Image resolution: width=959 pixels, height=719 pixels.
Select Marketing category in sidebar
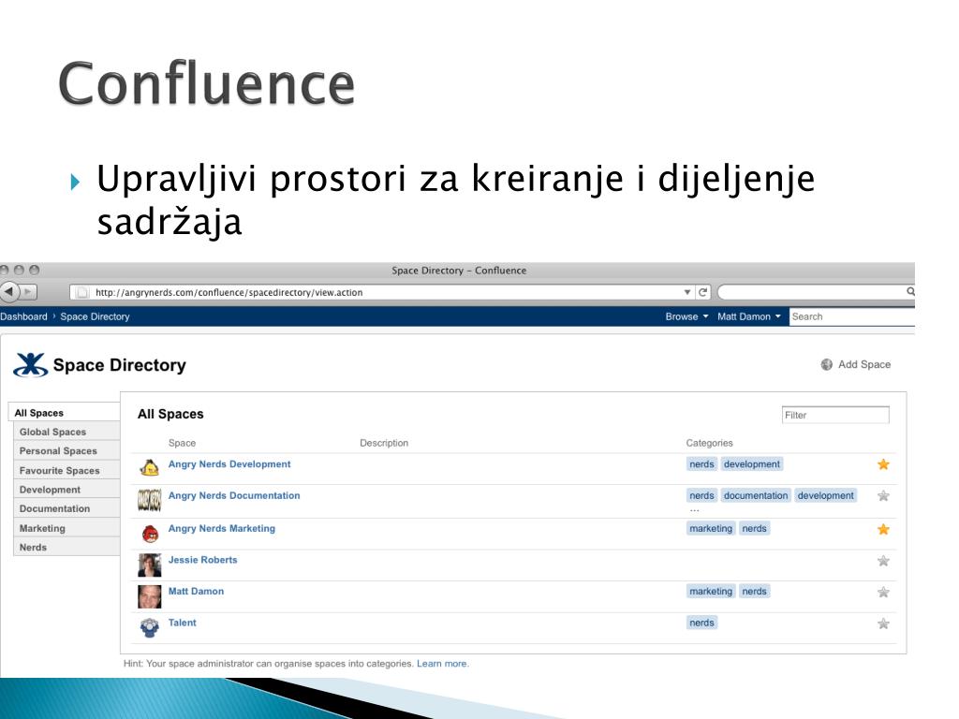[x=66, y=528]
